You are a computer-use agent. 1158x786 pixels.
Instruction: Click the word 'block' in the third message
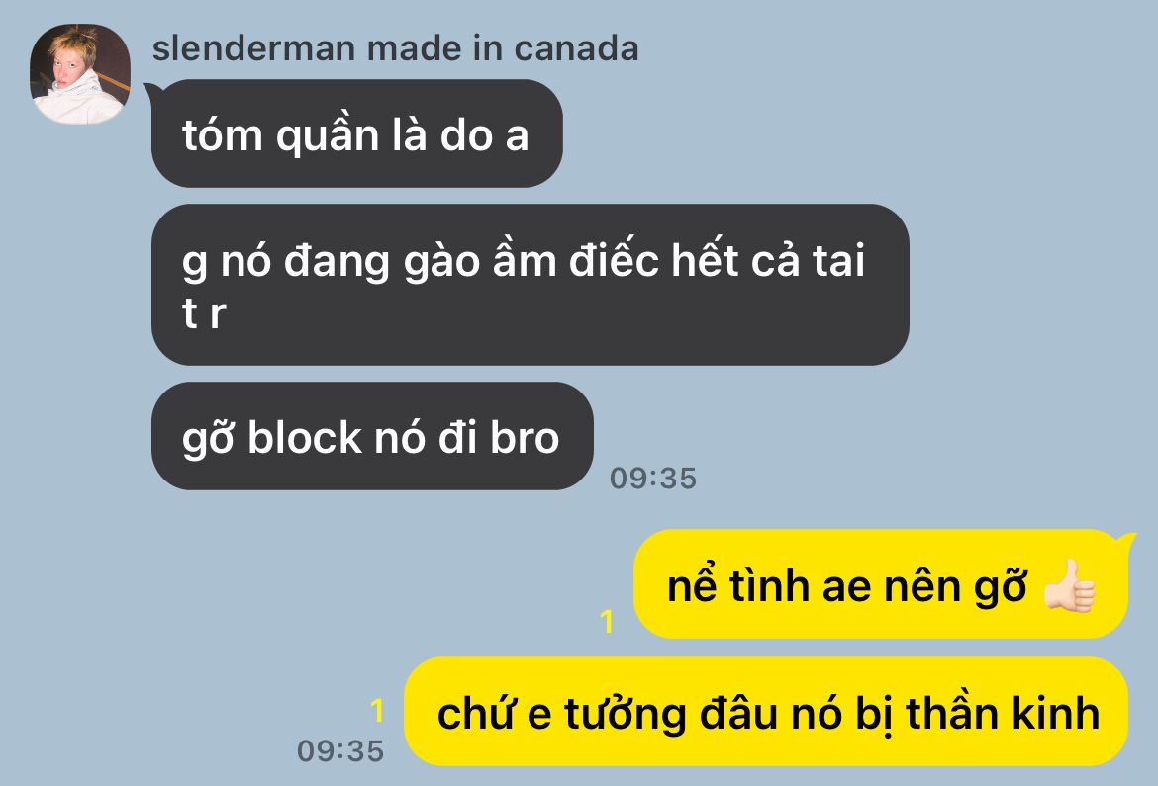305,438
